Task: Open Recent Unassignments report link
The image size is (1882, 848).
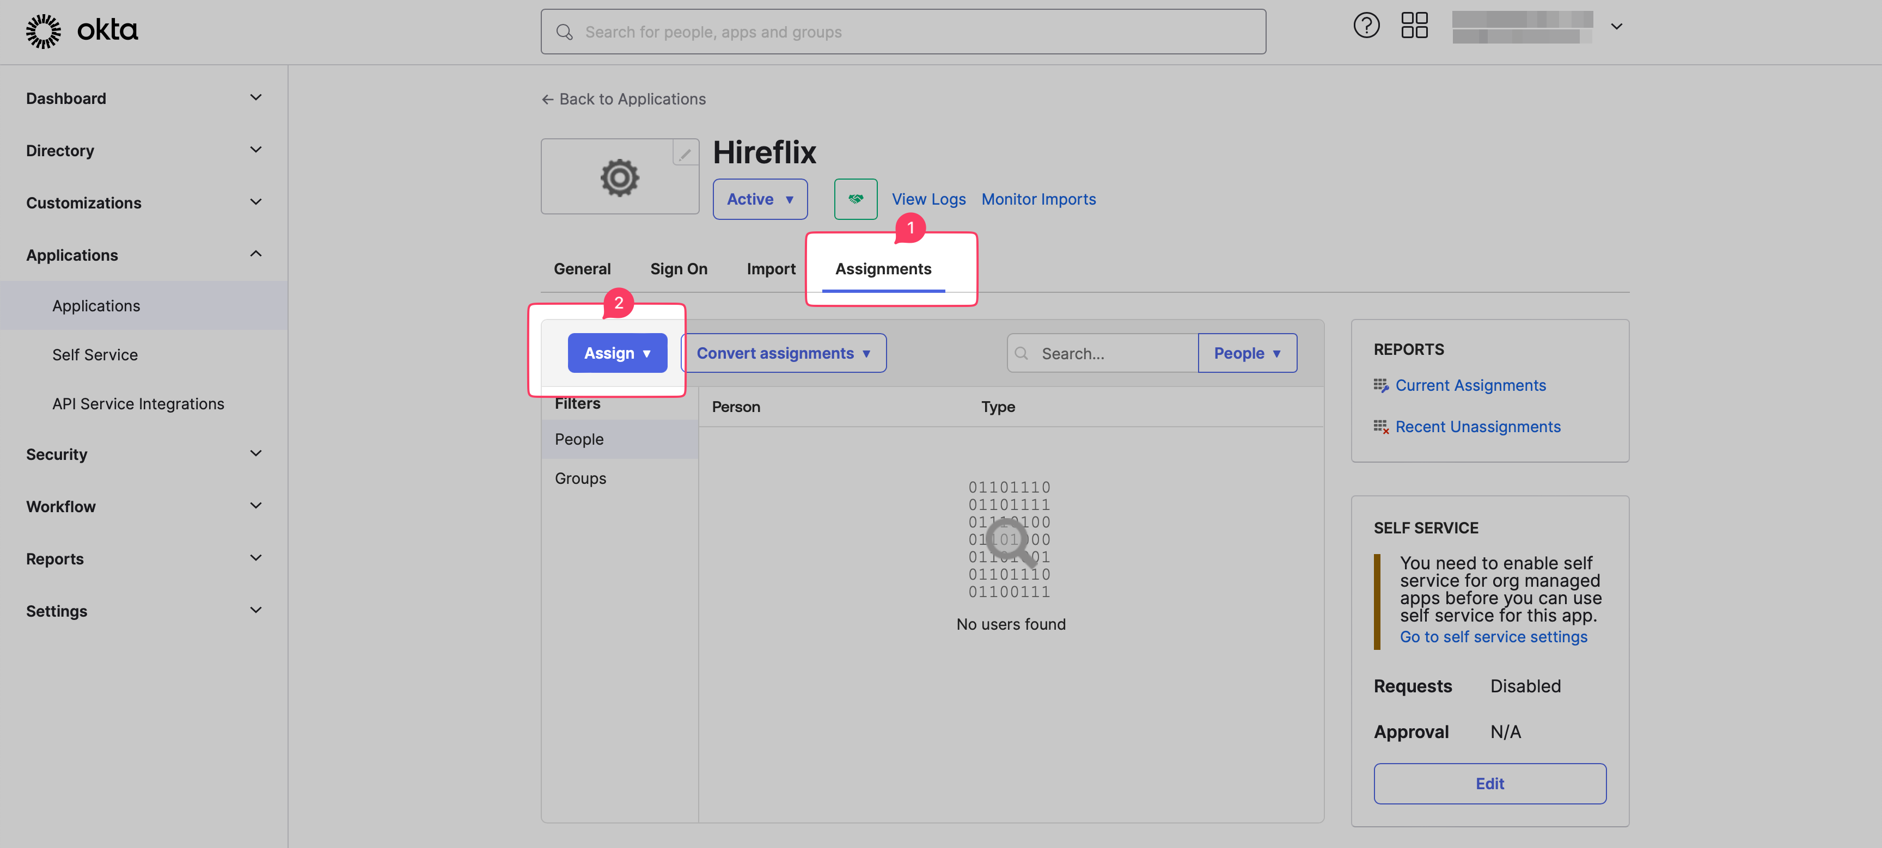Action: pos(1478,427)
